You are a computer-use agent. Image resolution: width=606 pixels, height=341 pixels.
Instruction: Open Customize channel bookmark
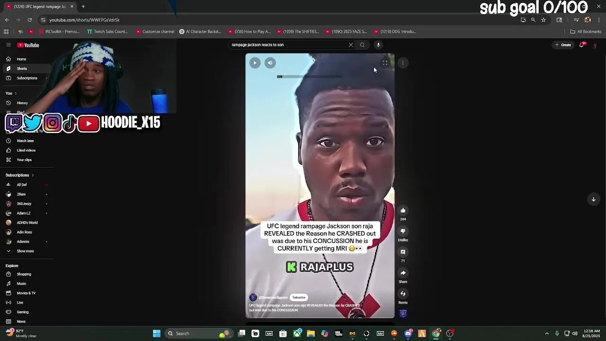(x=155, y=32)
